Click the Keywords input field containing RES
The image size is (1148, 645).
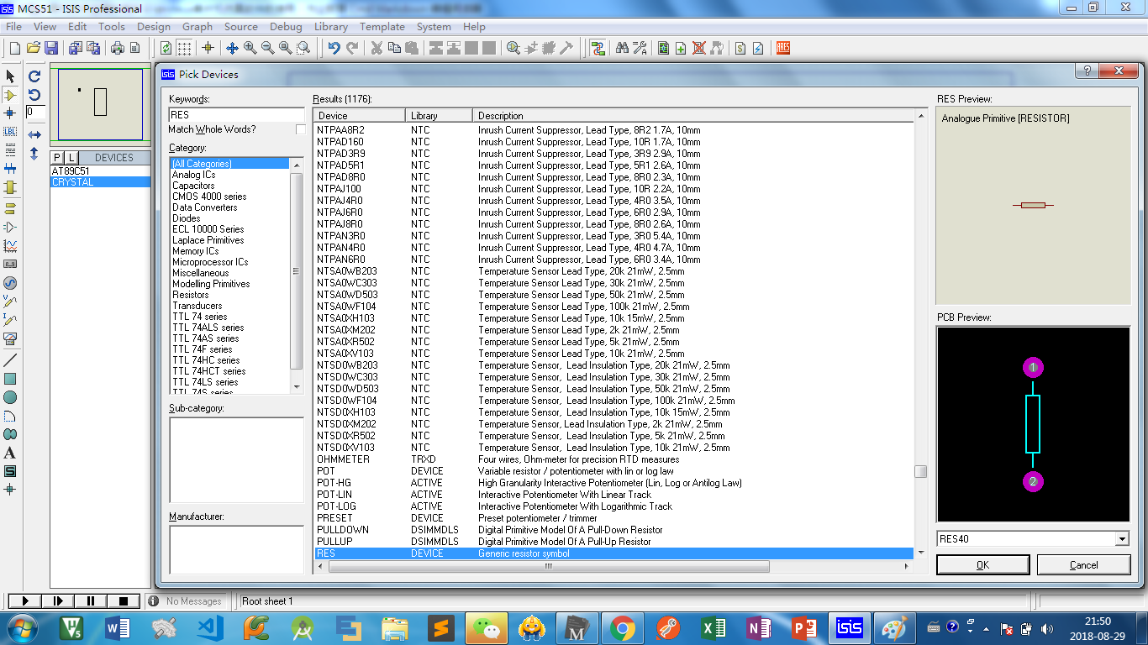(236, 114)
